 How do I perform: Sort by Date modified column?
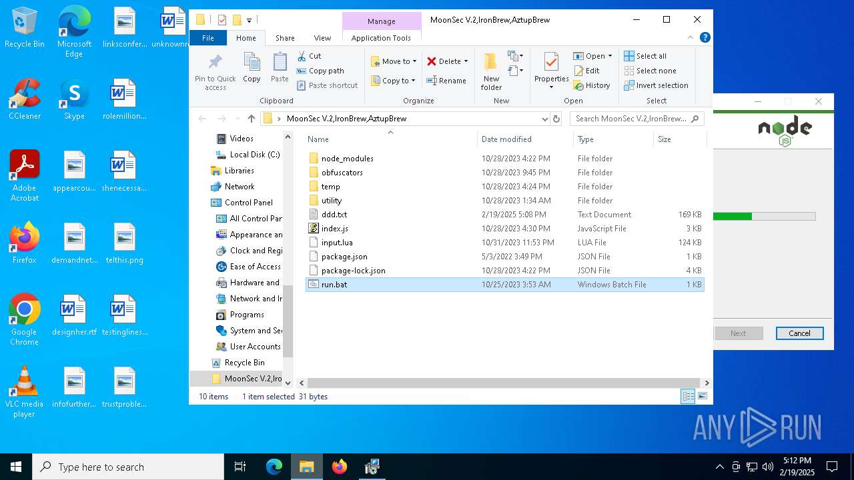[x=525, y=139]
